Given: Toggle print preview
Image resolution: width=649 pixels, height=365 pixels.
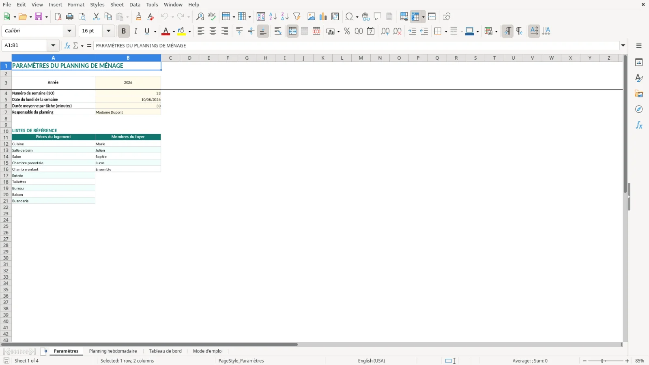Looking at the screenshot, I should coord(82,17).
